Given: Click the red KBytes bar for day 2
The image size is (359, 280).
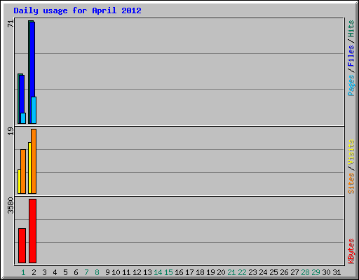Looking at the screenshot, I should click(x=33, y=231).
